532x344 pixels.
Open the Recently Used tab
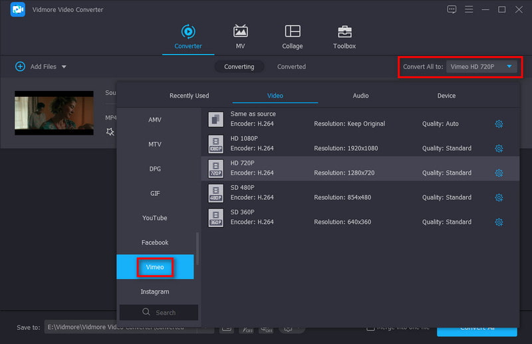(x=189, y=96)
